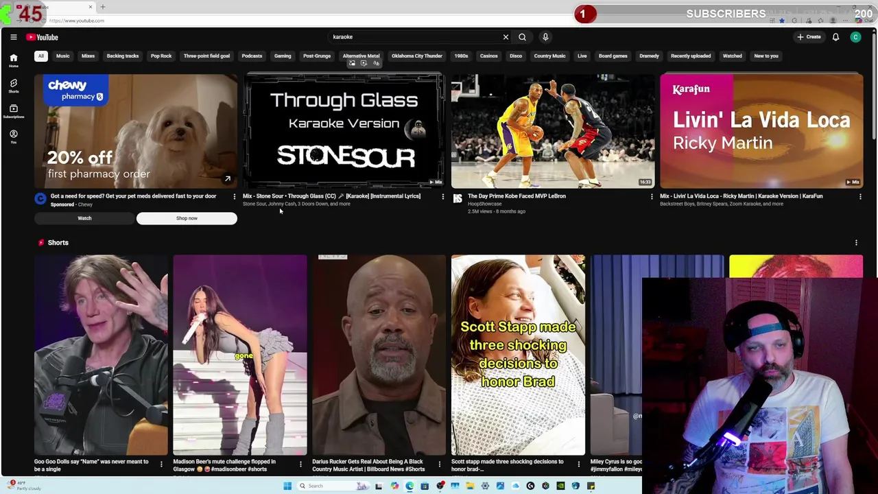Image resolution: width=878 pixels, height=494 pixels.
Task: Click the YouTube logo
Action: click(x=43, y=37)
